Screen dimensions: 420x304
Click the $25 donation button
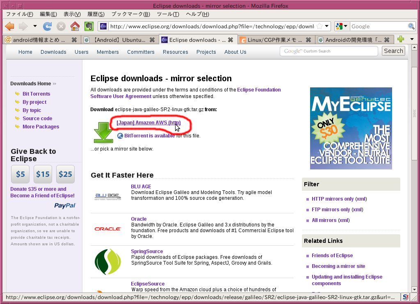click(x=65, y=174)
